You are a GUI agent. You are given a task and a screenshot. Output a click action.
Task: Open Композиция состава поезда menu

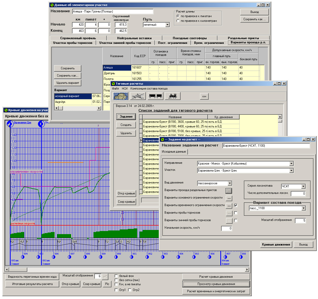click(149, 89)
